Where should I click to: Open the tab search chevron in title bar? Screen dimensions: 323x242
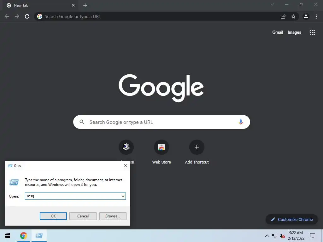click(x=272, y=4)
